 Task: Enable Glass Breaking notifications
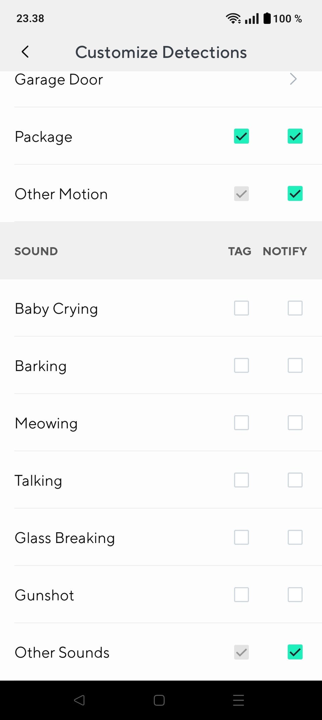pos(295,538)
